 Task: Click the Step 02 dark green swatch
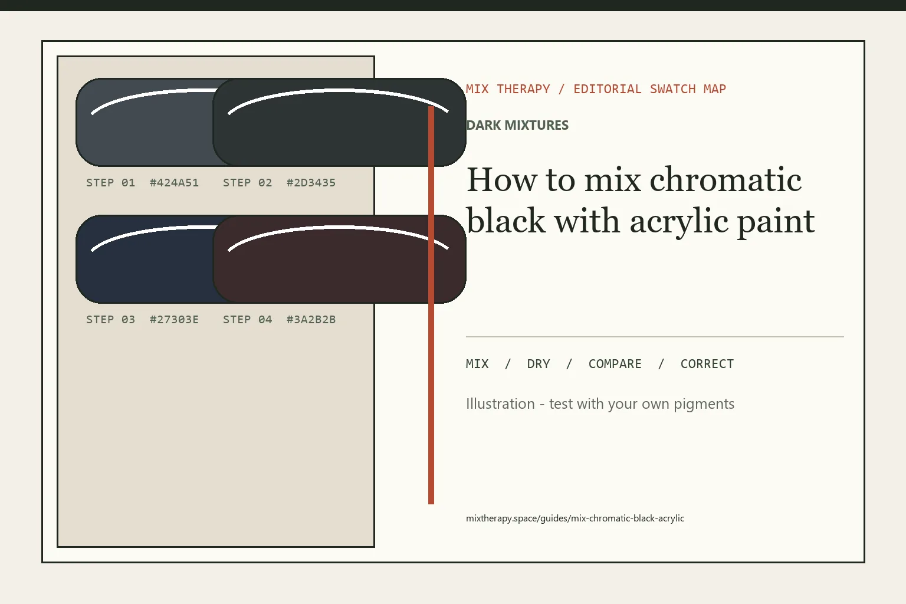(340, 122)
